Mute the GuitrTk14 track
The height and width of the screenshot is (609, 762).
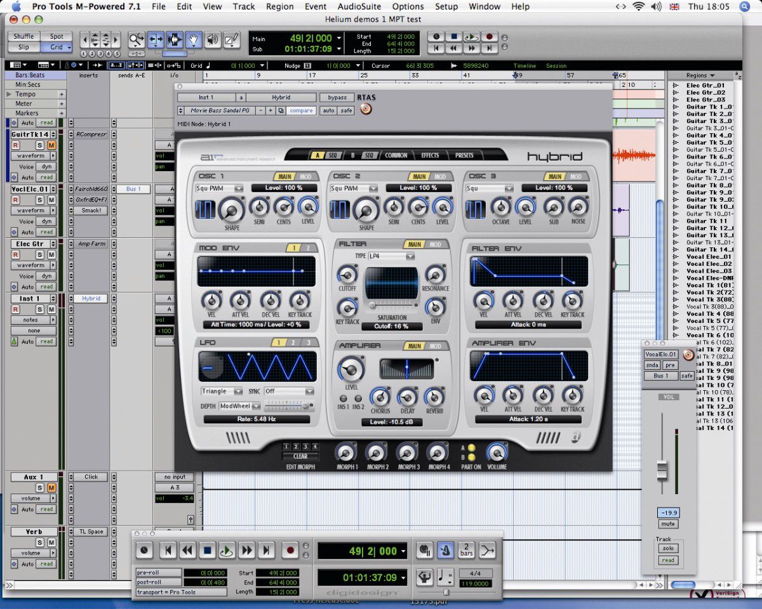[x=51, y=145]
